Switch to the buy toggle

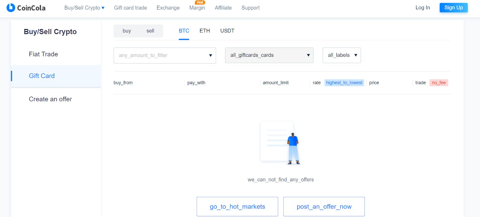(127, 31)
